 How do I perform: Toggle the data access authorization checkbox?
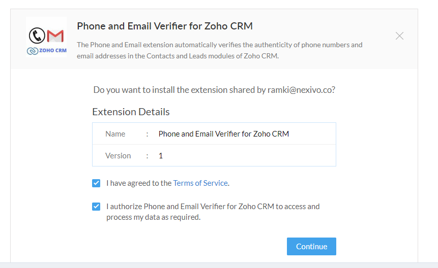click(x=96, y=207)
